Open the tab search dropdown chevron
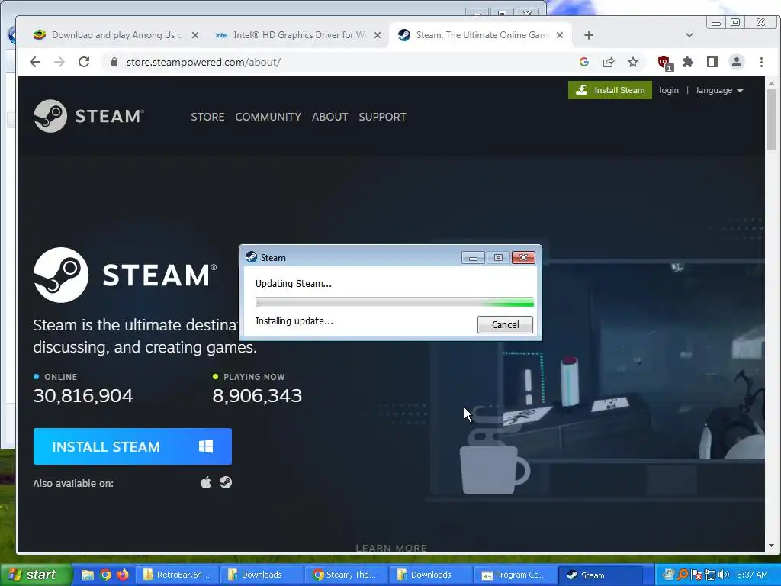781x586 pixels. tap(689, 35)
